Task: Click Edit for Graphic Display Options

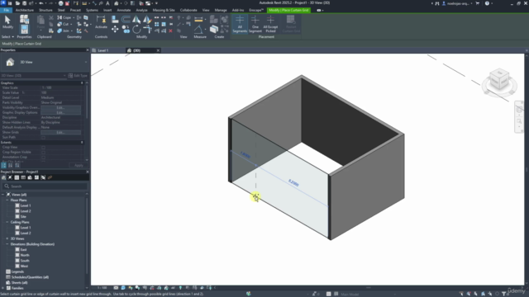Action: coord(60,112)
